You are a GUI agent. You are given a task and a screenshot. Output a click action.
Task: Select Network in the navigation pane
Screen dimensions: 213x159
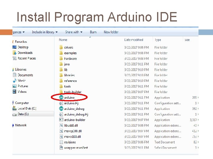[x=21, y=125]
